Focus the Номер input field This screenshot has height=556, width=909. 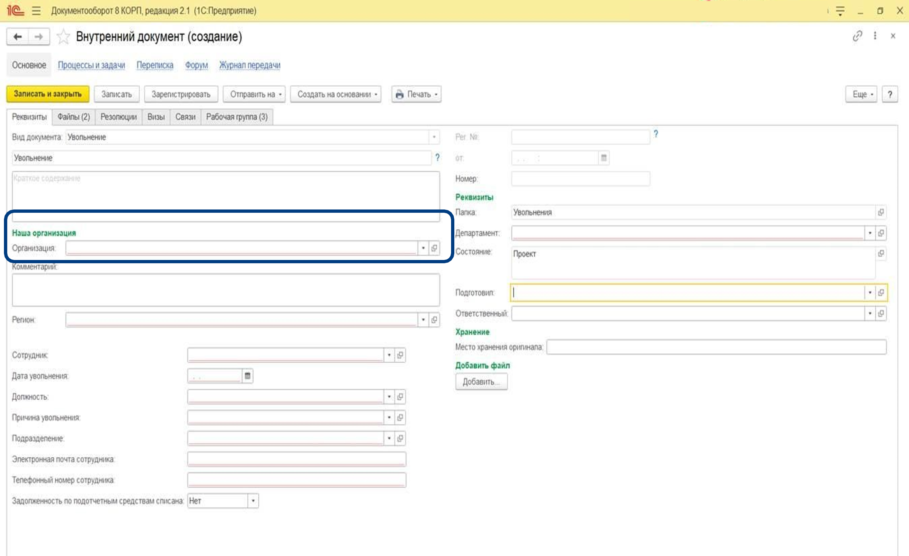581,179
